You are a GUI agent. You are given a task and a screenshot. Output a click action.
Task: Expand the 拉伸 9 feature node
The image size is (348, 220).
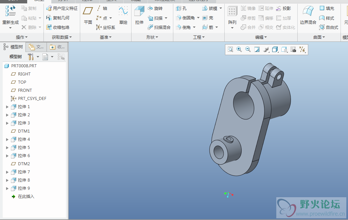(7, 188)
